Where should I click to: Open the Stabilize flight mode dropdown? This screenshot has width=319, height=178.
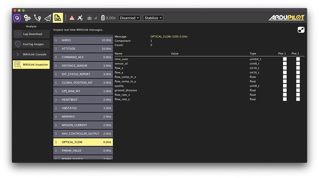(153, 18)
